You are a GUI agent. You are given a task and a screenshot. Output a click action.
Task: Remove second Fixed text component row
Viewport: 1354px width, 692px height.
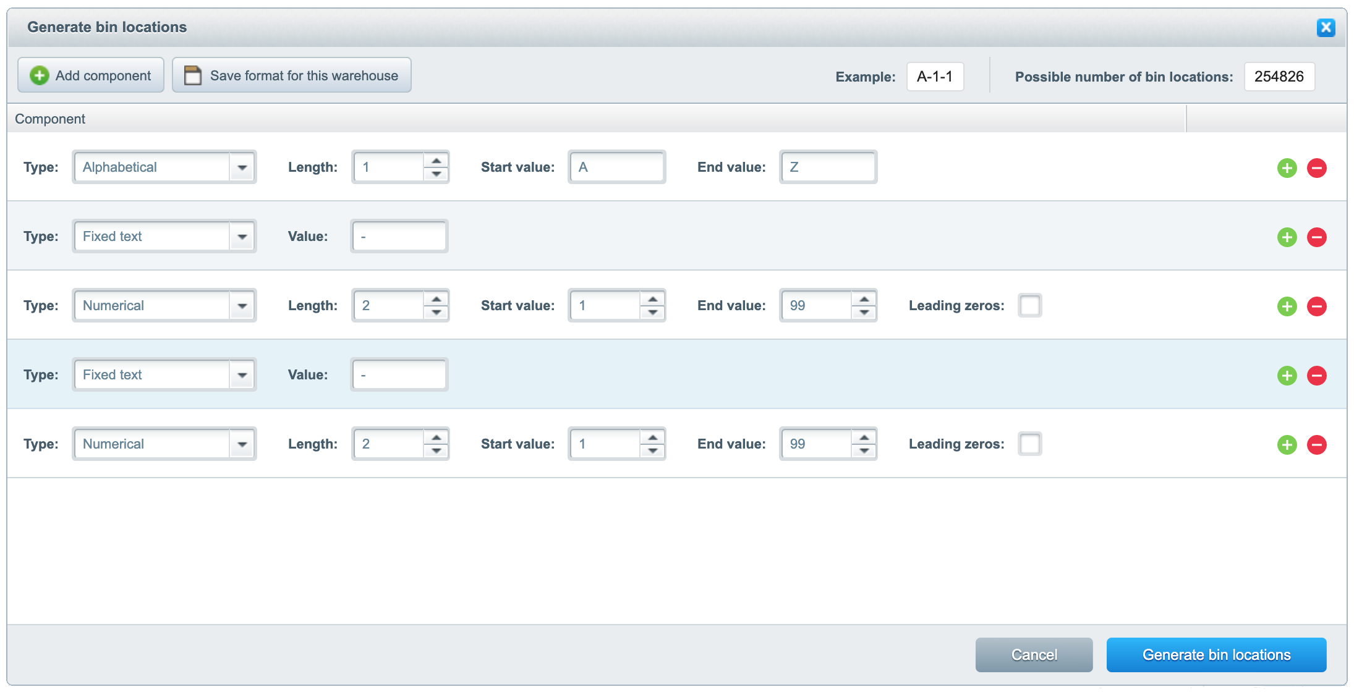point(1316,376)
